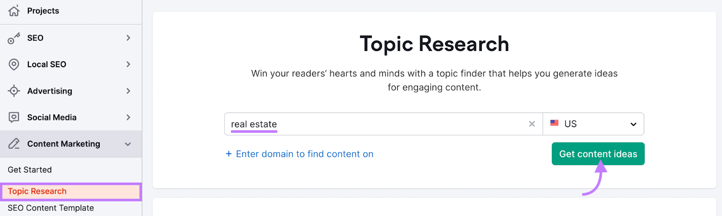Click the Projects home icon

tap(14, 11)
